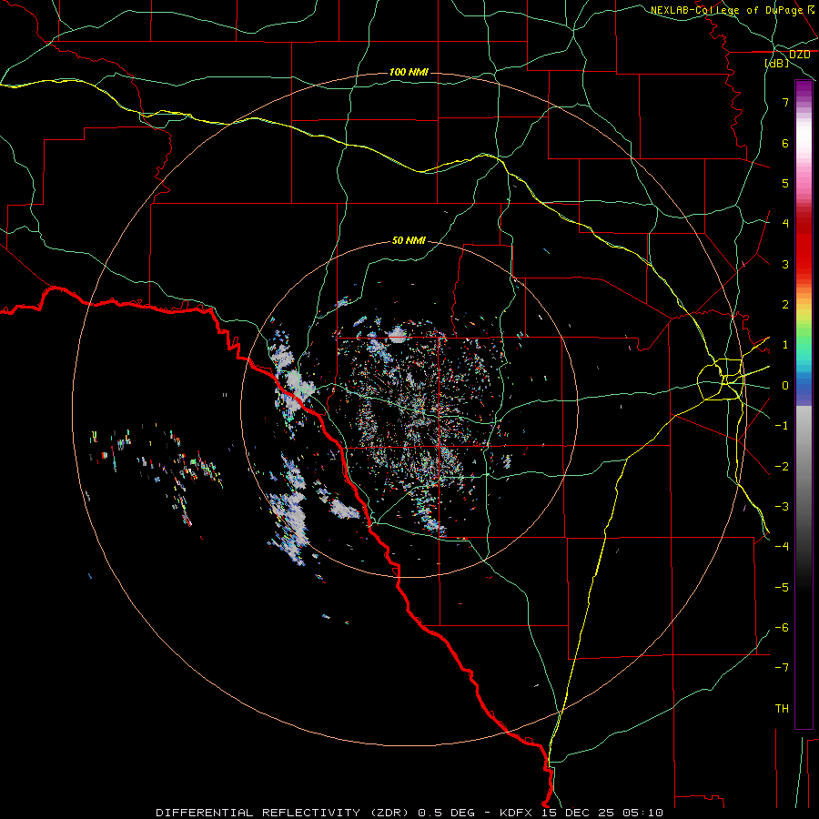Click the KDFX 15 DEC 25 05:10 timestamp
This screenshot has width=819, height=819.
point(581,813)
